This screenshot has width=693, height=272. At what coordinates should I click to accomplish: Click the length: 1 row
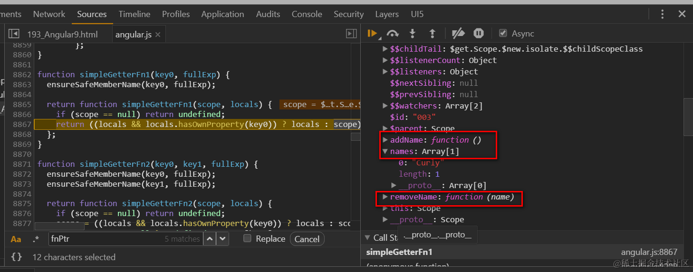[419, 174]
